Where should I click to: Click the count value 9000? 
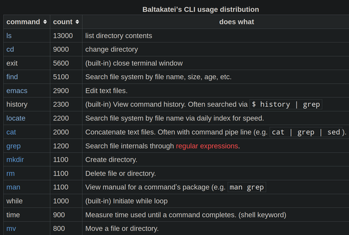point(61,50)
